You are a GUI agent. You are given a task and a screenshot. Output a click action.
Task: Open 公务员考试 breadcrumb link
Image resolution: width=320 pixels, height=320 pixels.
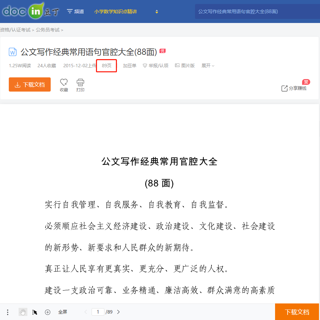point(48,30)
